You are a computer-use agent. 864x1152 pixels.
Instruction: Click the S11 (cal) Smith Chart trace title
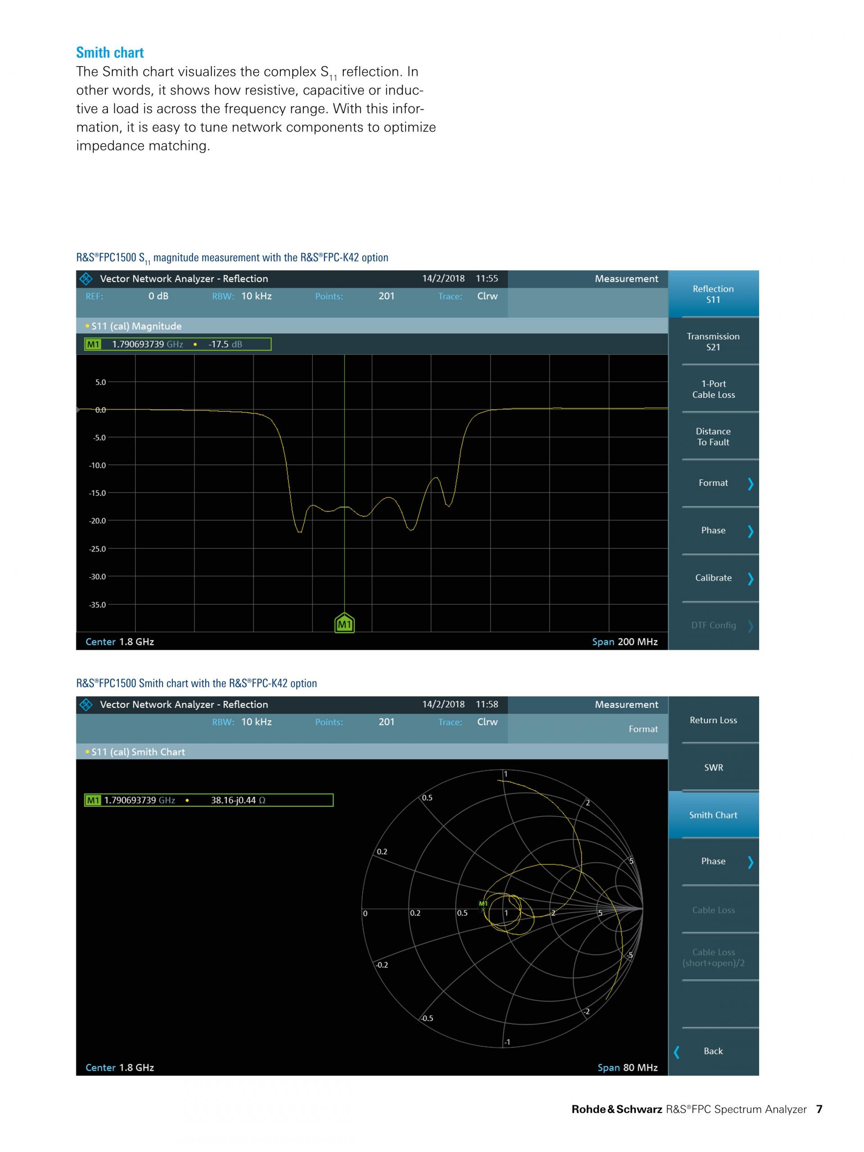[138, 752]
